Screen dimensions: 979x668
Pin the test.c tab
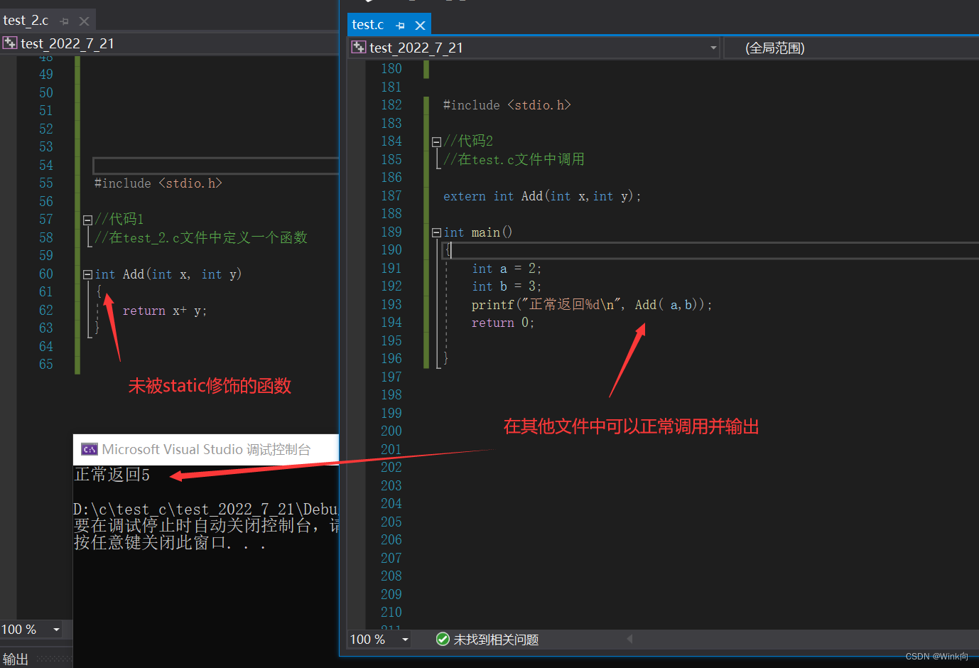[x=400, y=26]
